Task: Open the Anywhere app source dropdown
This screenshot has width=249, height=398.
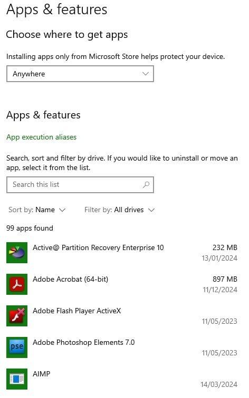Action: (x=80, y=74)
